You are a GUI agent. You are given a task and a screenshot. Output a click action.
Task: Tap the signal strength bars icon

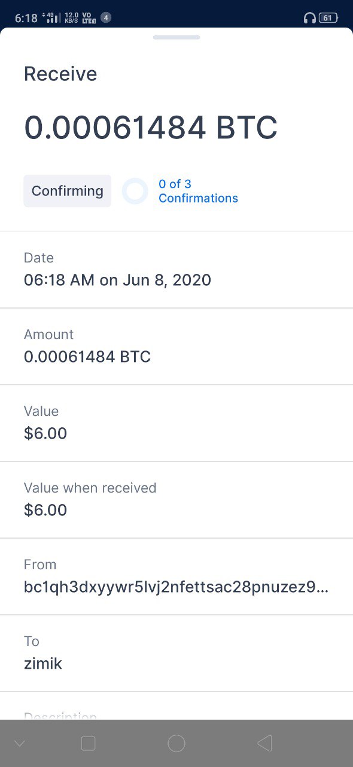tap(53, 18)
